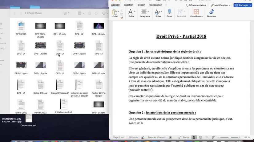Open the Partager dropdown arrow
The height and width of the screenshot is (142, 254).
pyautogui.click(x=250, y=5)
